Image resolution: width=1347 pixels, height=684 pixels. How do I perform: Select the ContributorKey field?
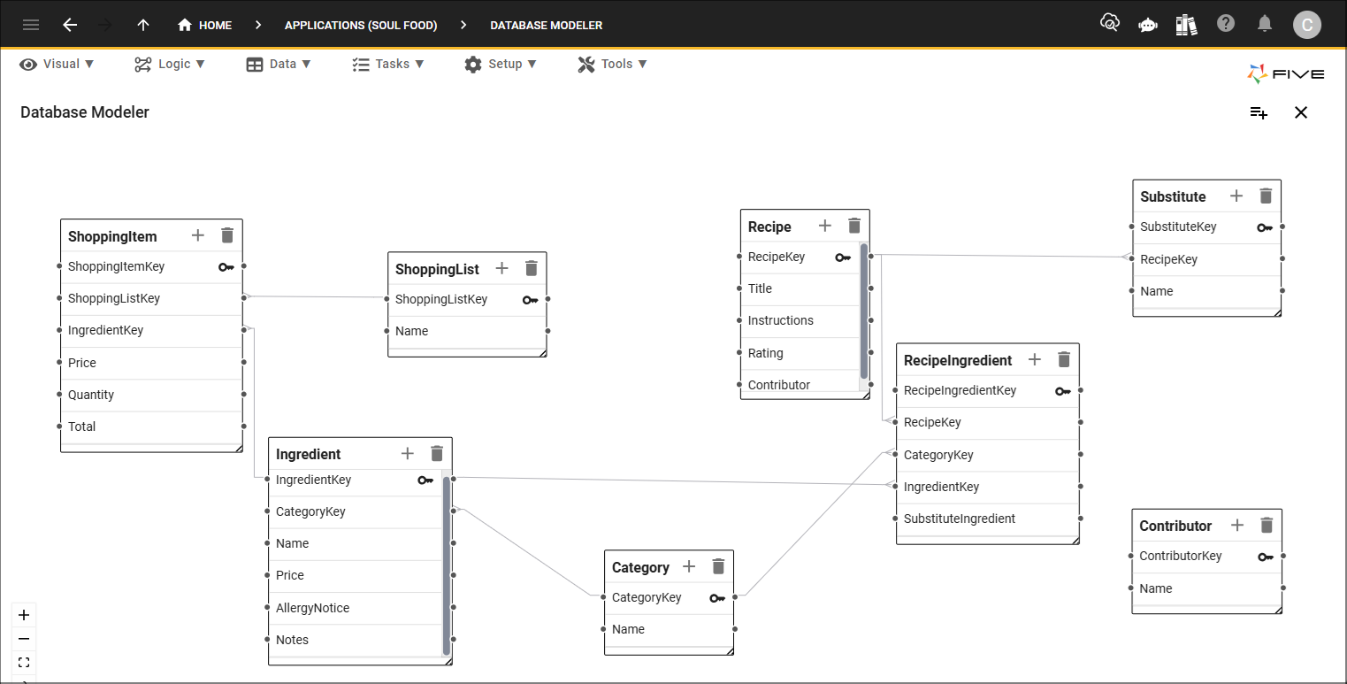(1207, 556)
